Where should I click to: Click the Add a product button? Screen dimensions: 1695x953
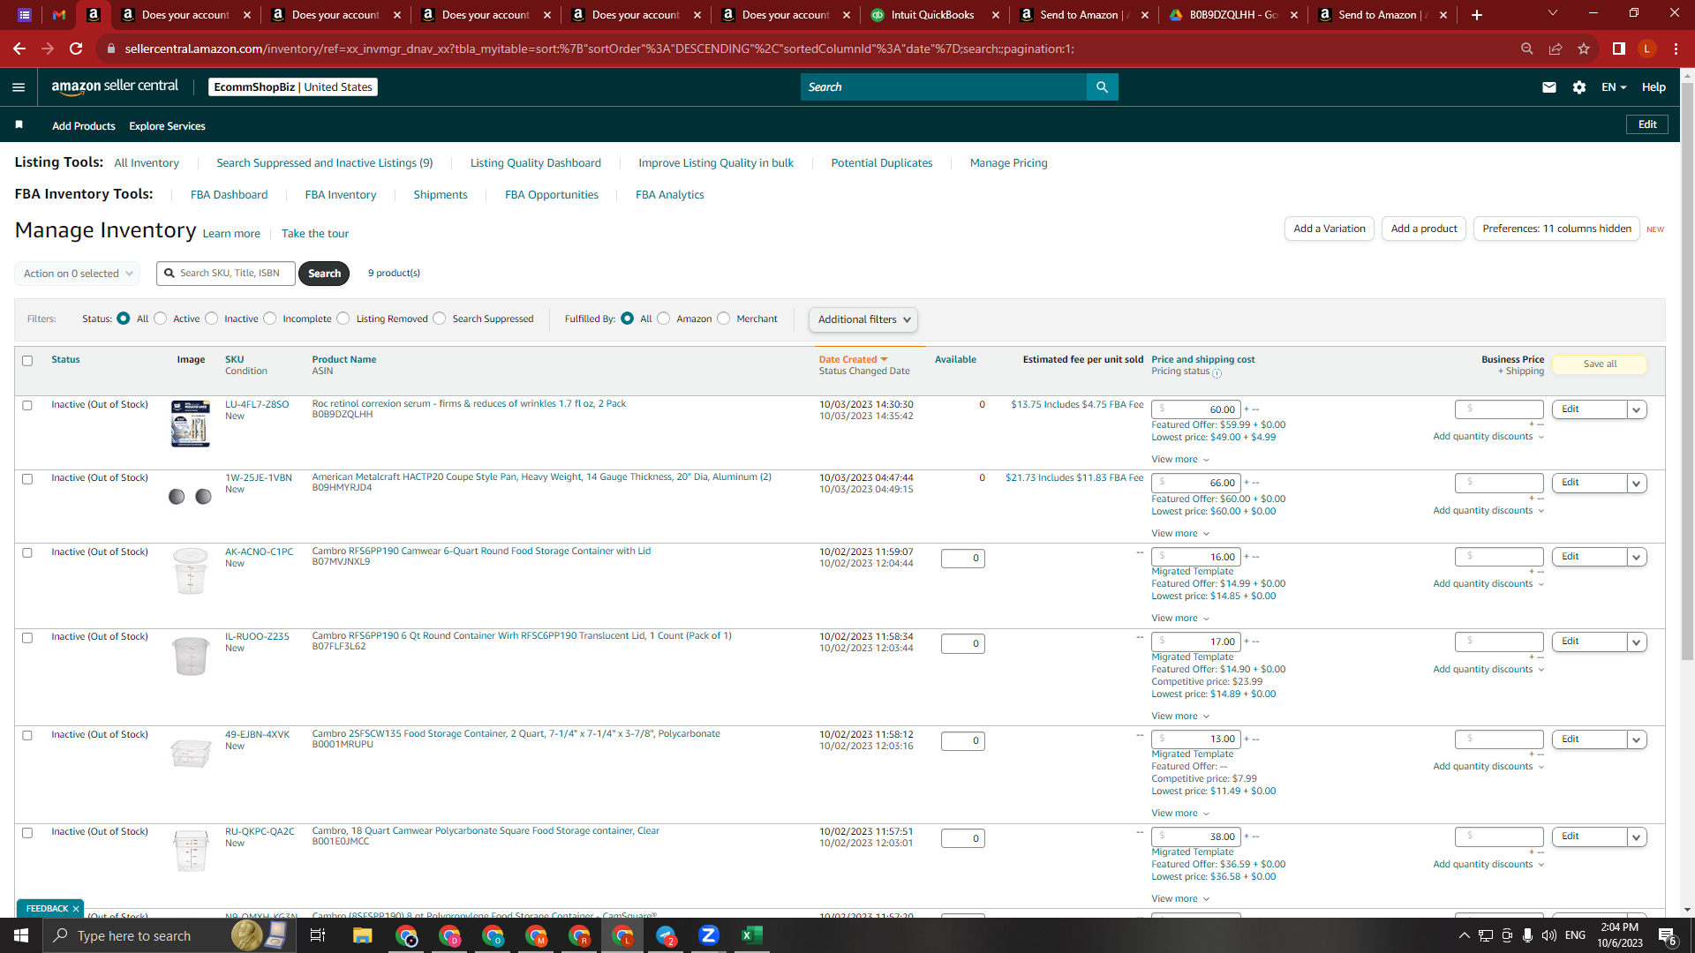(x=1424, y=229)
